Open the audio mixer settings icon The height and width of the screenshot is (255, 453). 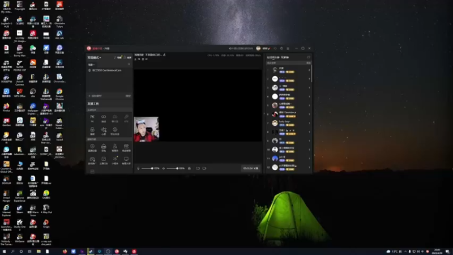click(189, 168)
